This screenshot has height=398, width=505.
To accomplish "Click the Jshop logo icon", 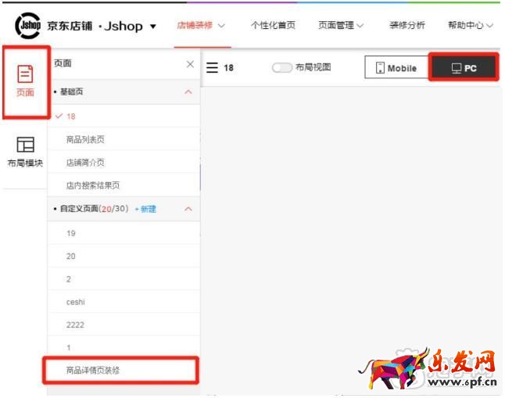I will coord(28,26).
